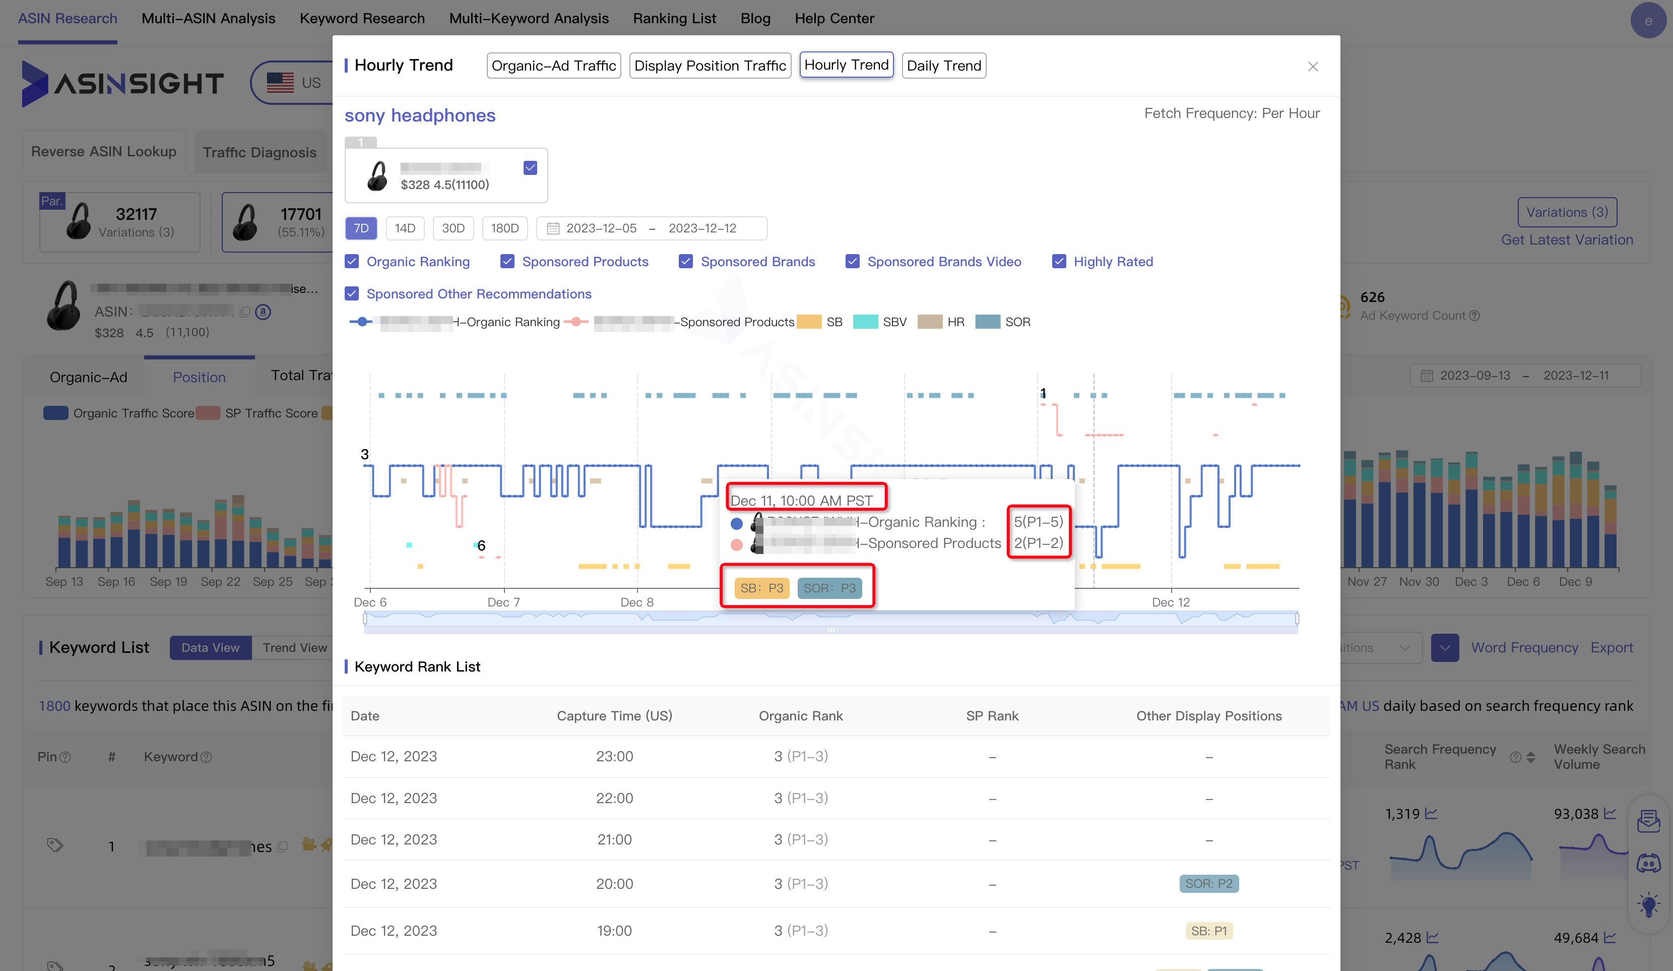Open the Ranking List page

point(675,19)
